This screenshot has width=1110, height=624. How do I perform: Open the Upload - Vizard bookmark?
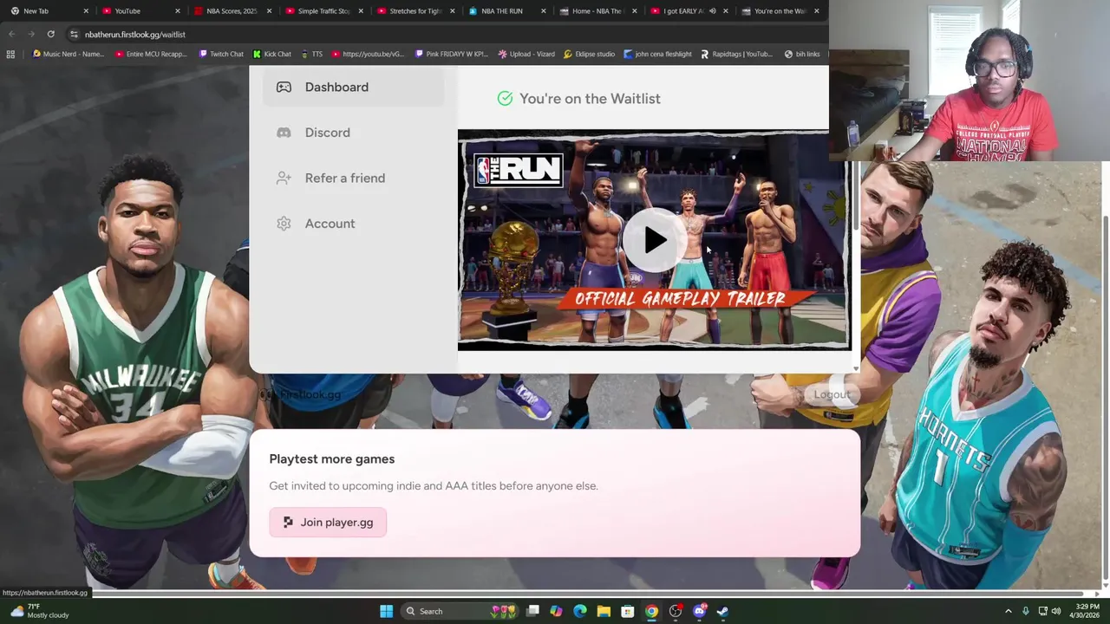click(x=526, y=54)
